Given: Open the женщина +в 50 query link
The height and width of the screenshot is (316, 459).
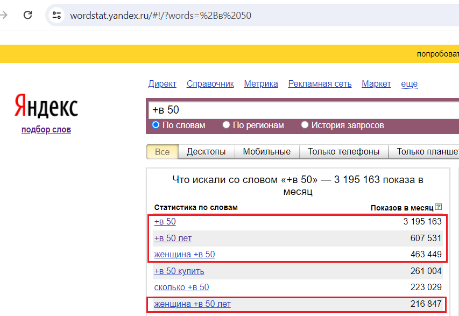Looking at the screenshot, I should 185,255.
